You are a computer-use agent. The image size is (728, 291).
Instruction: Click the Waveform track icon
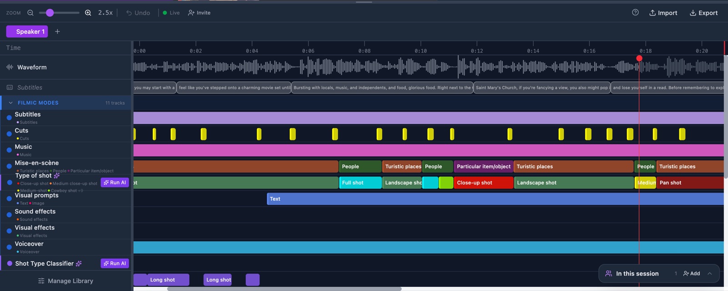10,67
